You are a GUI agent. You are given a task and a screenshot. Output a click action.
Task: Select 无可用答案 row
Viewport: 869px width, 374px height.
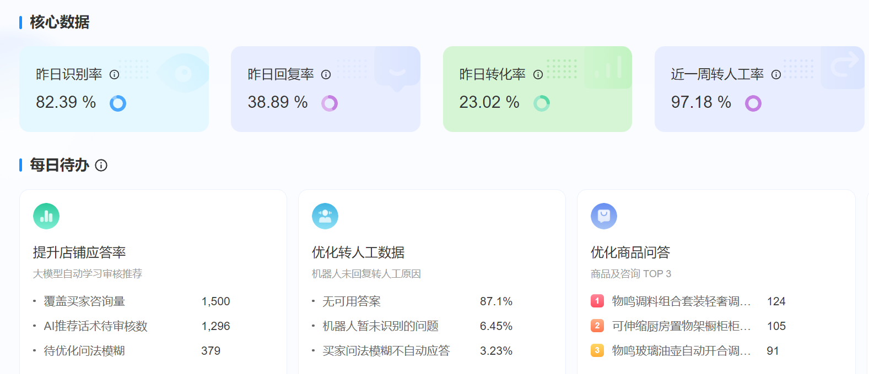[412, 301]
